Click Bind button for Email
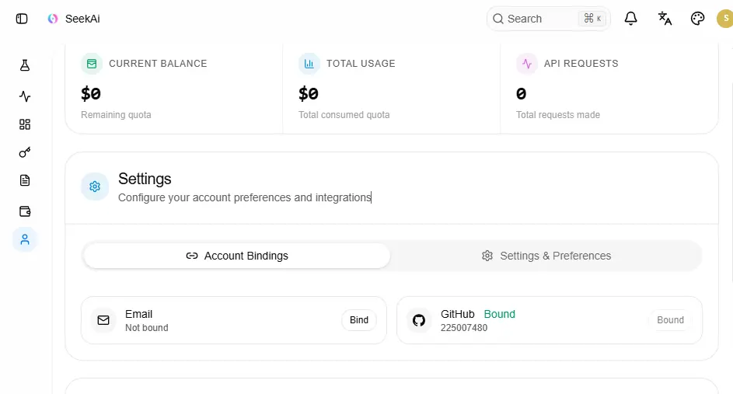The height and width of the screenshot is (394, 733). [x=359, y=320]
